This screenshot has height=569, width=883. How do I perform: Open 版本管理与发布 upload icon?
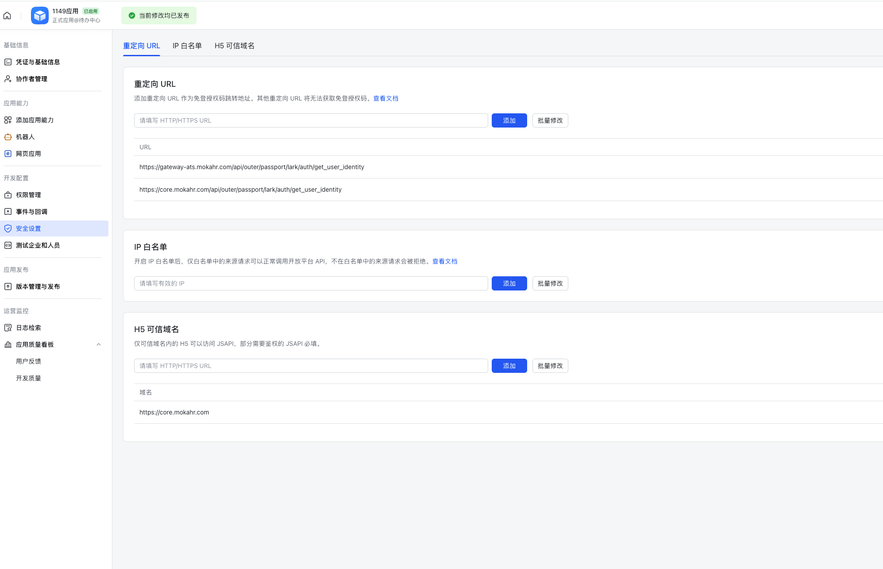[x=8, y=286]
